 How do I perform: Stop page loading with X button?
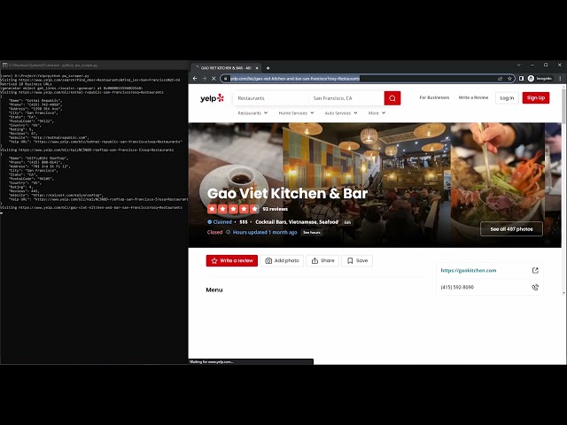pos(214,79)
